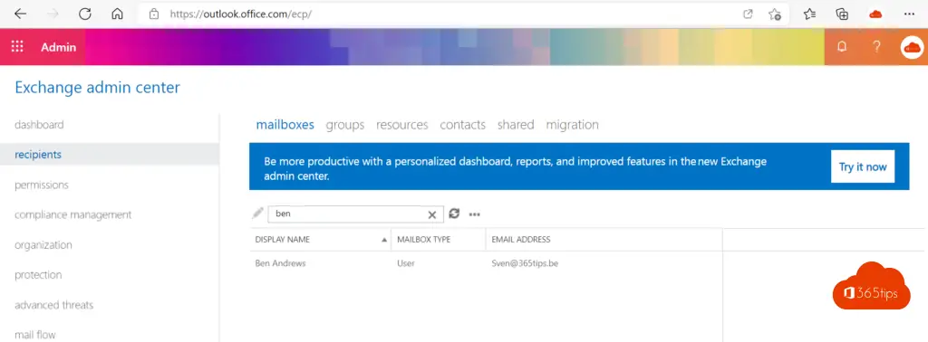Go back with the browser back arrow
Viewport: 928px width, 342px height.
(x=20, y=14)
